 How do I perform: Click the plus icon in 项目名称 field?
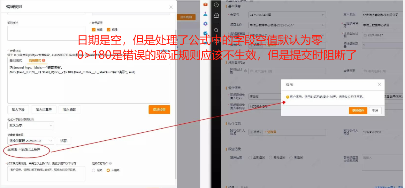tap(323, 25)
